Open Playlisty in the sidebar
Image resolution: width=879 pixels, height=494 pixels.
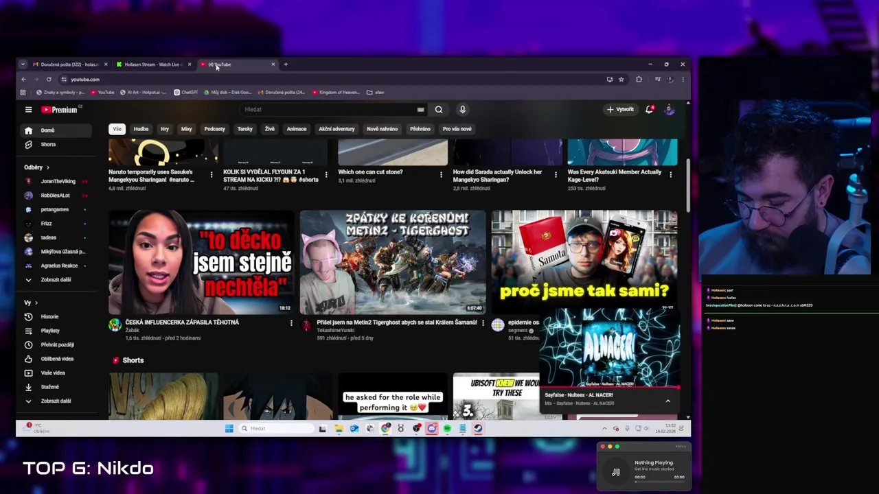tap(57, 331)
